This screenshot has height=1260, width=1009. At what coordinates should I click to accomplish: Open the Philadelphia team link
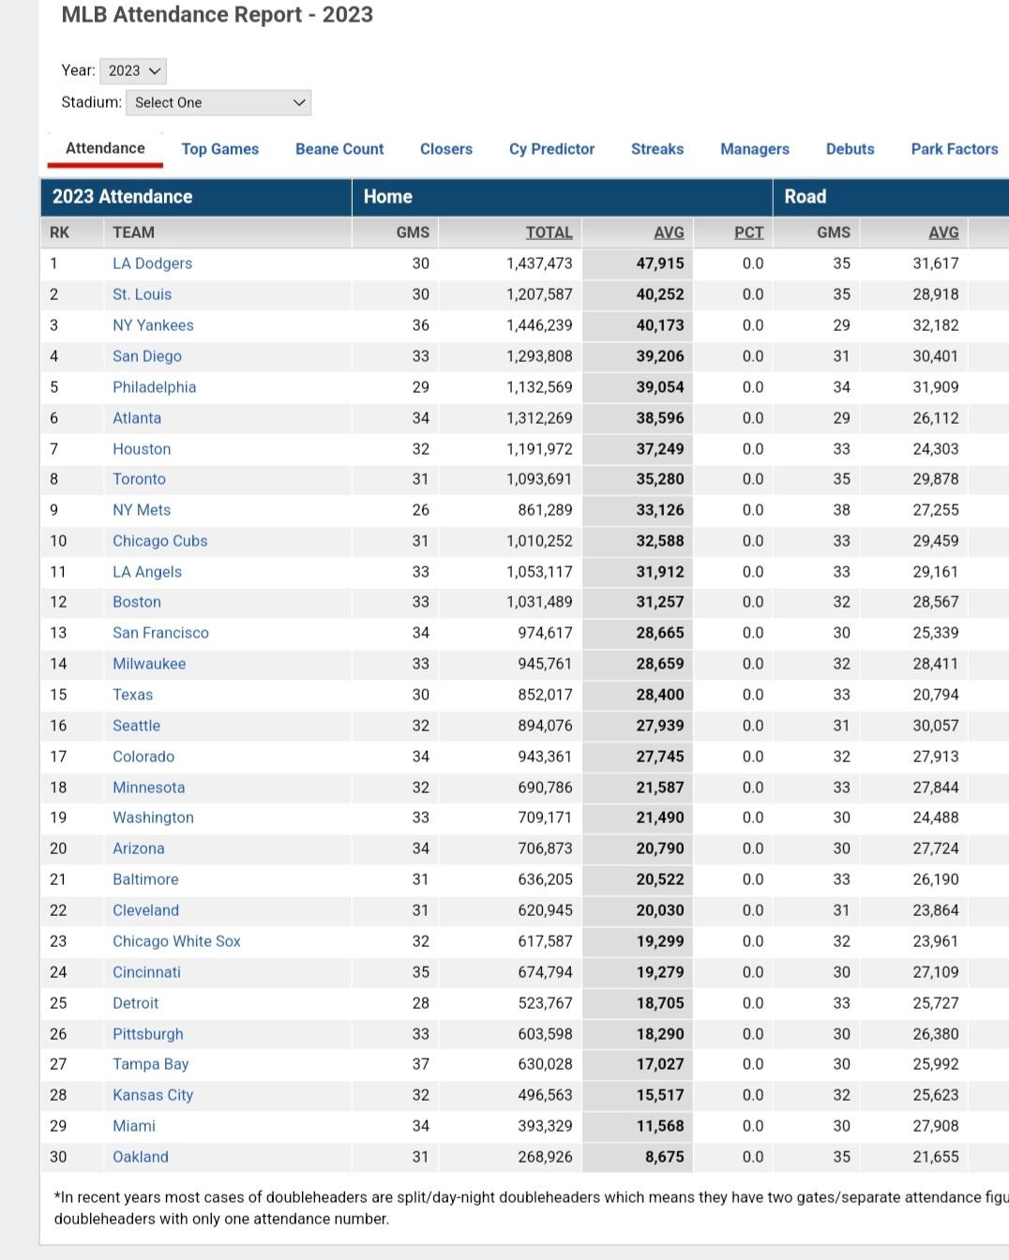coord(155,387)
